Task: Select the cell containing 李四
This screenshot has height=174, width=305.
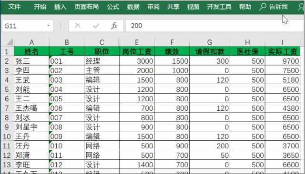Action: click(x=31, y=70)
